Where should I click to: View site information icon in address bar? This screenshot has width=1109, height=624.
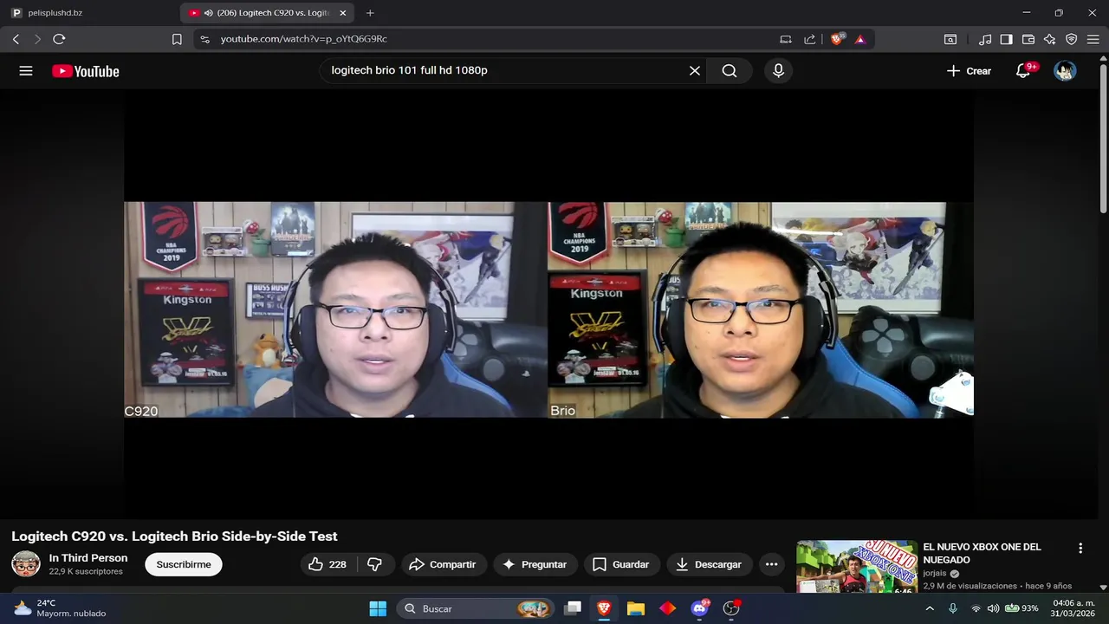point(204,39)
